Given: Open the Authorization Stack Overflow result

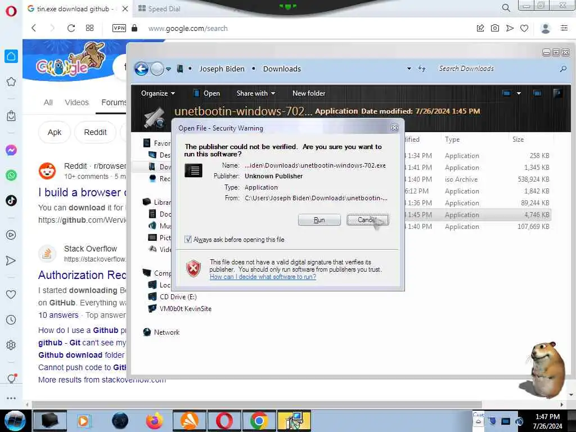Looking at the screenshot, I should point(82,274).
